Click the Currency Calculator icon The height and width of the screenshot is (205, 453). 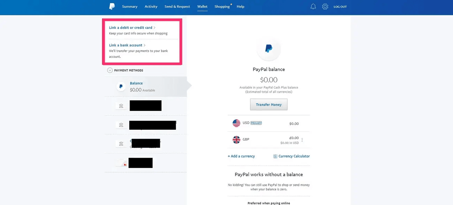pyautogui.click(x=275, y=156)
